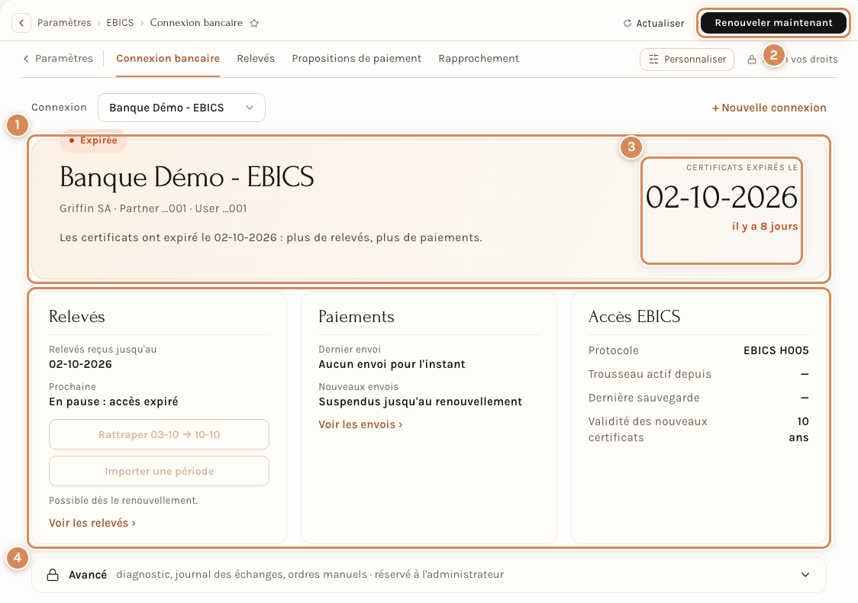Click the Trousseau actif depuis label
The image size is (858, 603).
click(650, 374)
